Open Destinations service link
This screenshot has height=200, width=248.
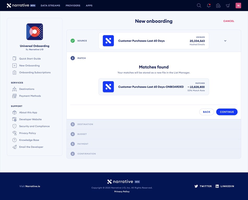tap(27, 89)
